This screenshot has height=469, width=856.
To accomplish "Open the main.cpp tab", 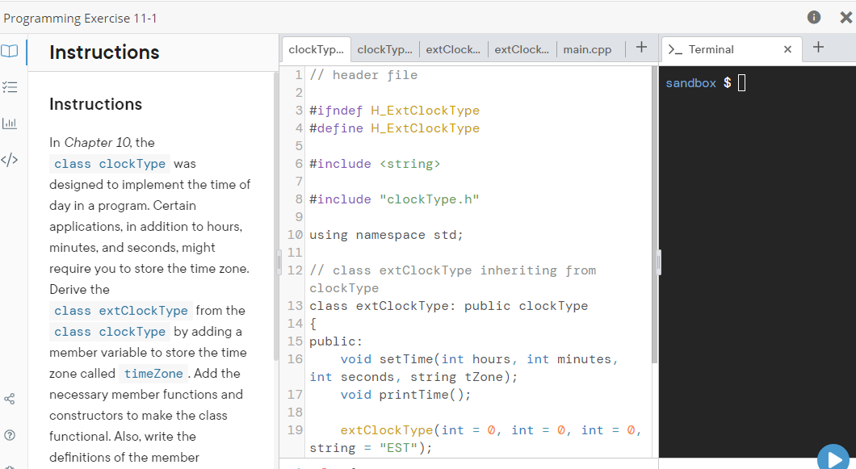I will tap(587, 50).
